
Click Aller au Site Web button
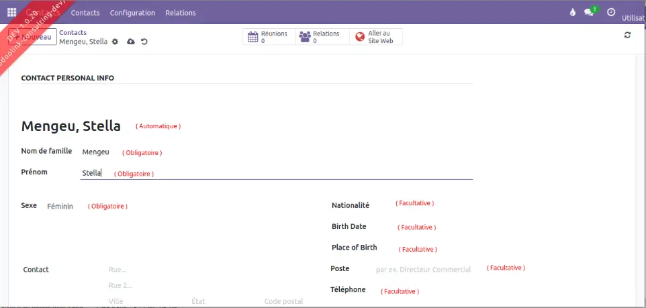[376, 37]
